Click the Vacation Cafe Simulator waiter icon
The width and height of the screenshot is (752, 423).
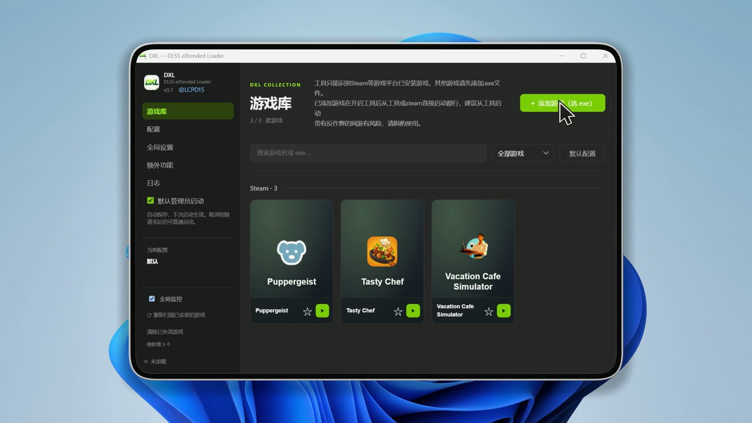[x=474, y=246]
